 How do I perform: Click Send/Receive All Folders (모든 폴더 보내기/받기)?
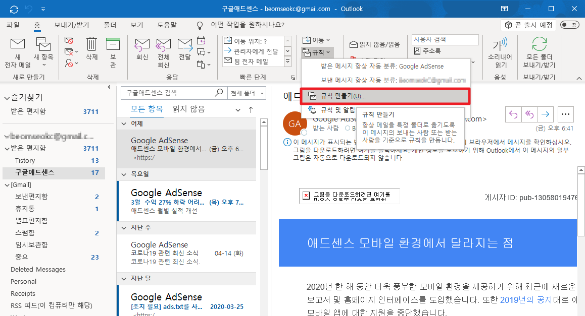(539, 52)
